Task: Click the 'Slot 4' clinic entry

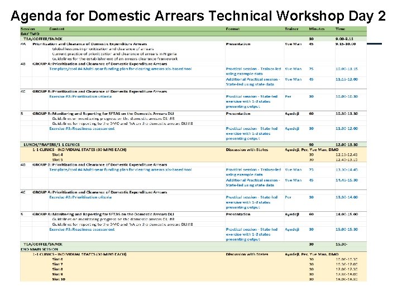Action: pos(58,154)
